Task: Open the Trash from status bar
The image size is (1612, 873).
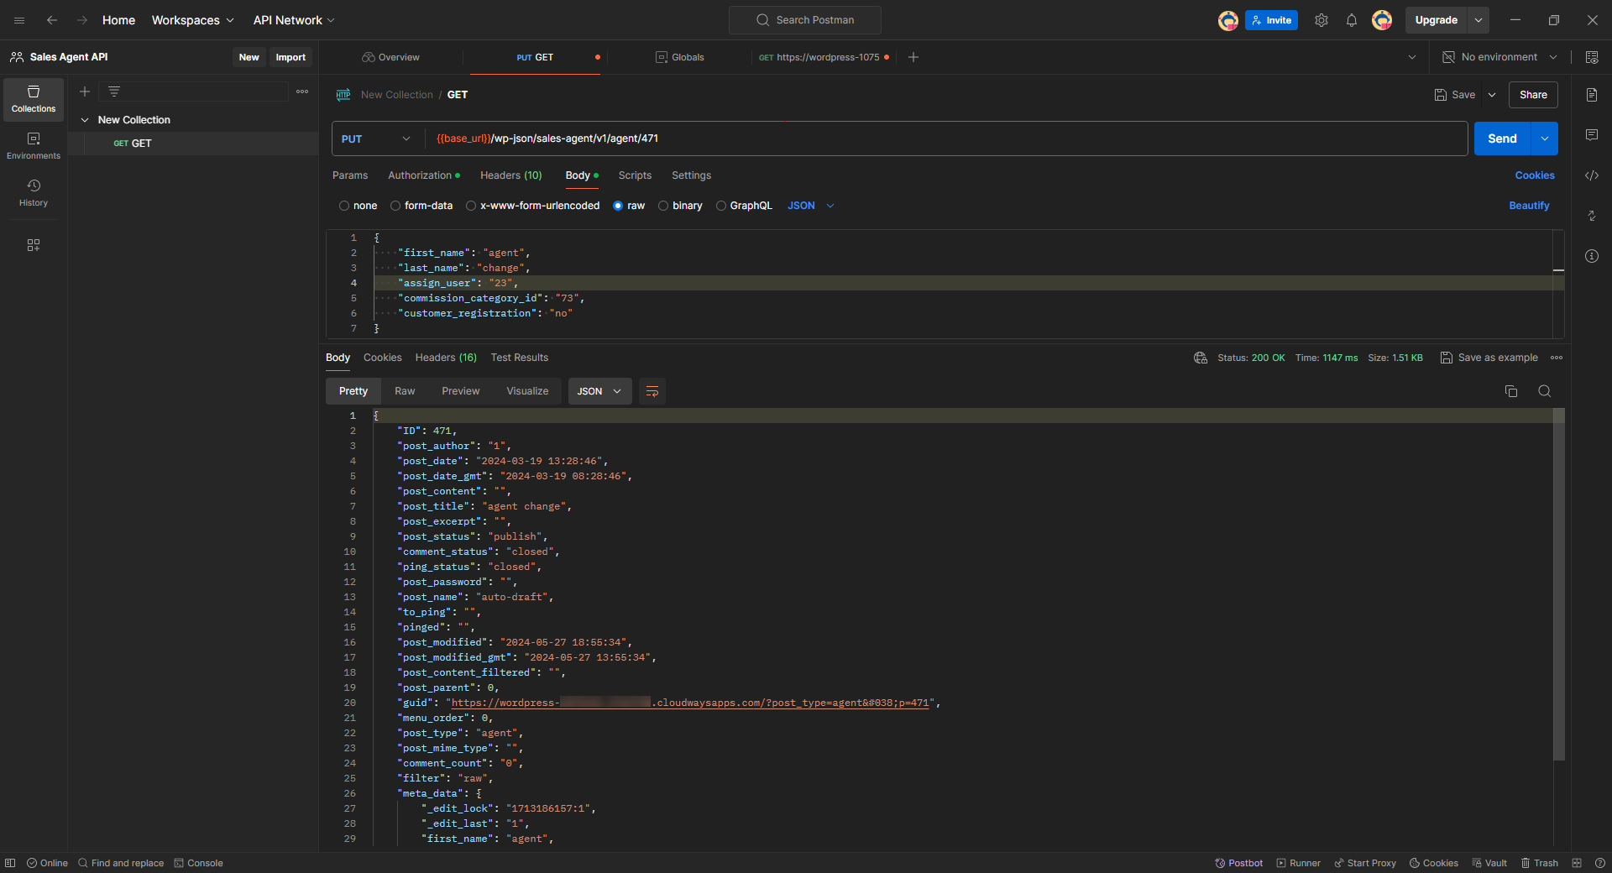Action: (1539, 863)
